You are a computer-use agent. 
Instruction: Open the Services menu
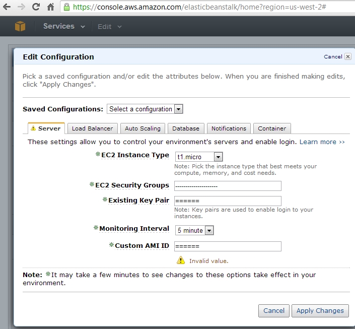pyautogui.click(x=64, y=26)
